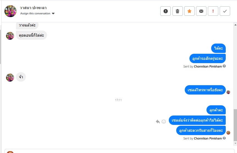
Task: Click sender avatar next to จ้า message
Action: click(10, 77)
